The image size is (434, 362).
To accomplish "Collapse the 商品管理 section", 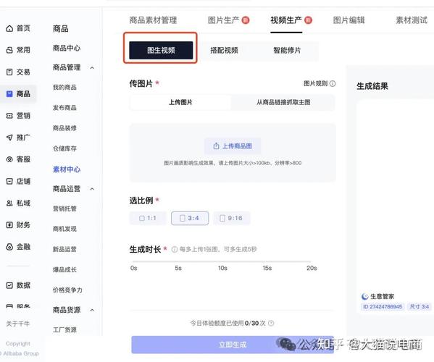I will pyautogui.click(x=92, y=67).
